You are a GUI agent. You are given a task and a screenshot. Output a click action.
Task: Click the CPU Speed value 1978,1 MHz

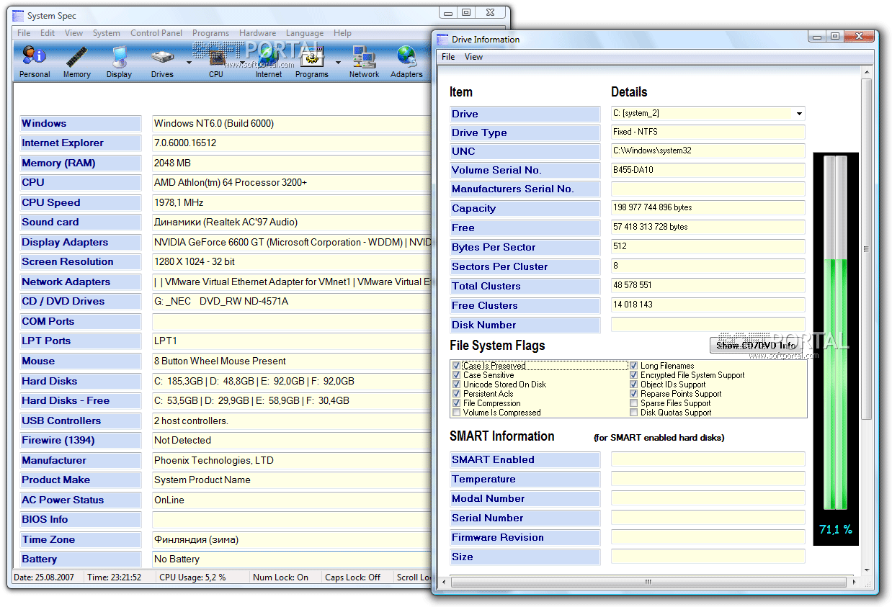(292, 202)
